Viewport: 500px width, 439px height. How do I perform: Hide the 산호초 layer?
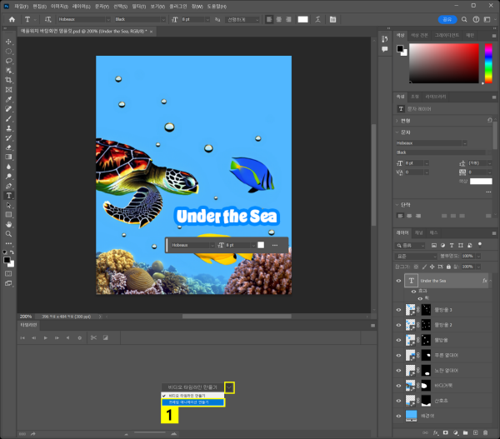(x=398, y=401)
